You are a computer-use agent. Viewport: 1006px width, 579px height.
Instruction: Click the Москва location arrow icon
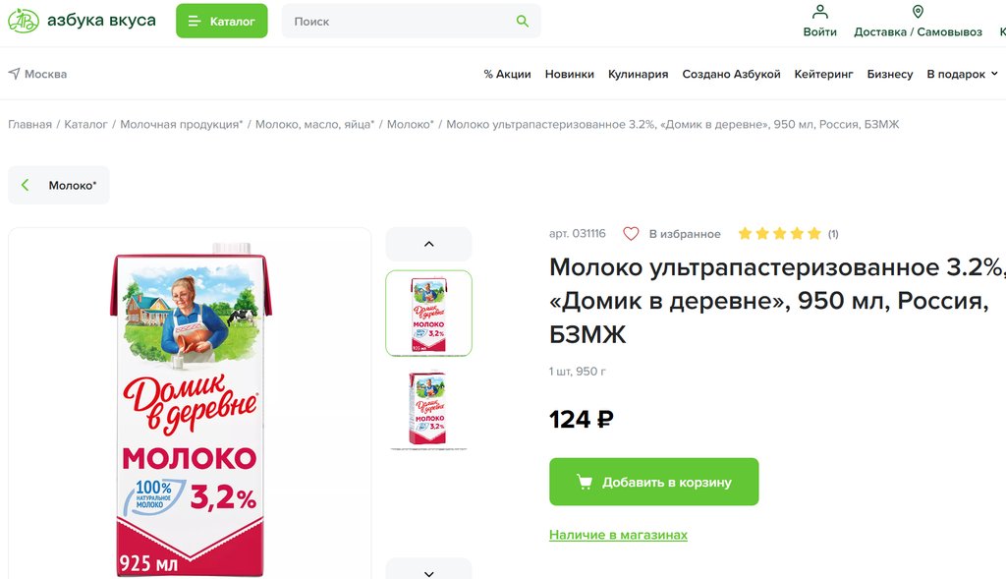14,74
